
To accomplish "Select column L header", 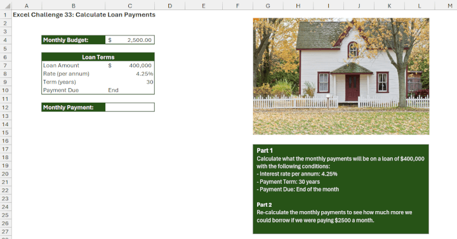I will (420, 6).
